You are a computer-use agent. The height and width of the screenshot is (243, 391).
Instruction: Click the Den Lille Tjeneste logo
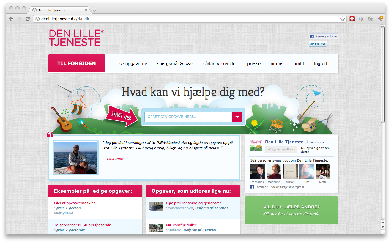pos(76,38)
